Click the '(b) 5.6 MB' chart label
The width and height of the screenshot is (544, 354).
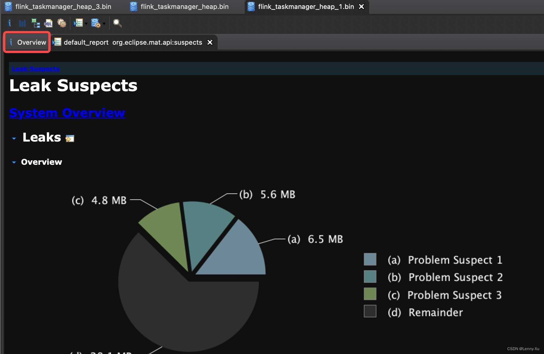[x=267, y=195]
